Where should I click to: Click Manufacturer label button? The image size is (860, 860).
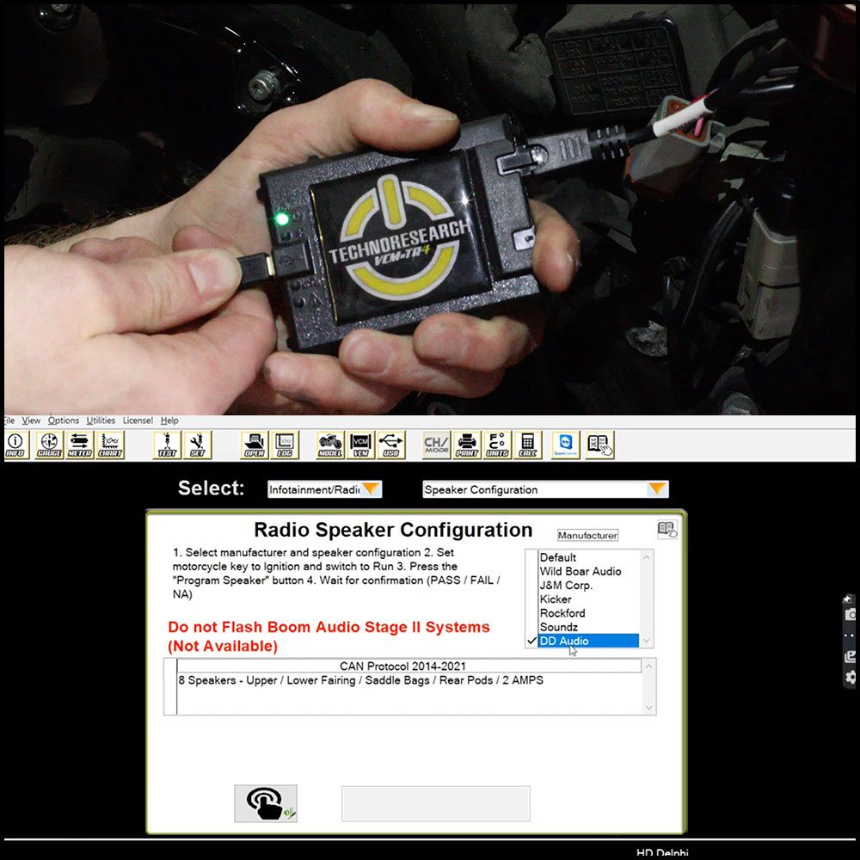587,535
